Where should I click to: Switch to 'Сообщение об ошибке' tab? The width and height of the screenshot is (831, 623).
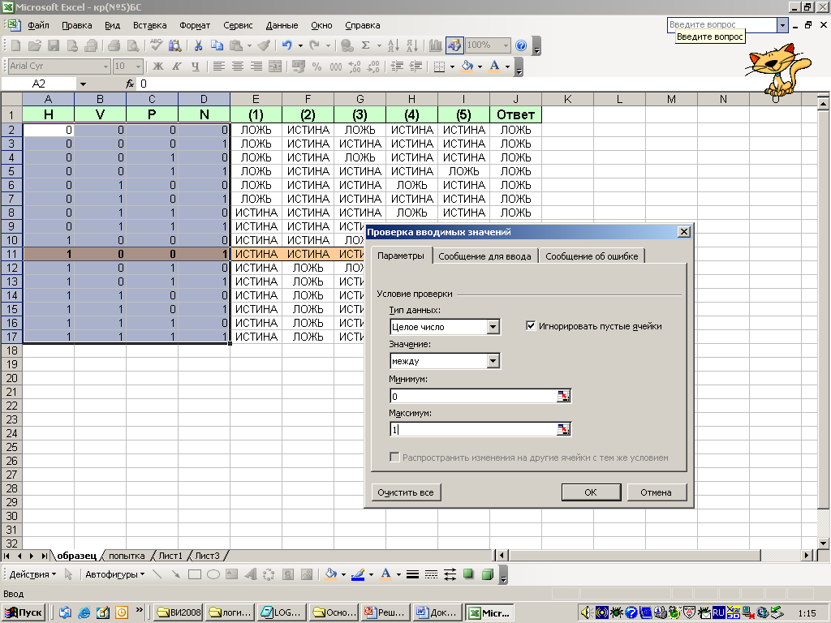point(592,256)
